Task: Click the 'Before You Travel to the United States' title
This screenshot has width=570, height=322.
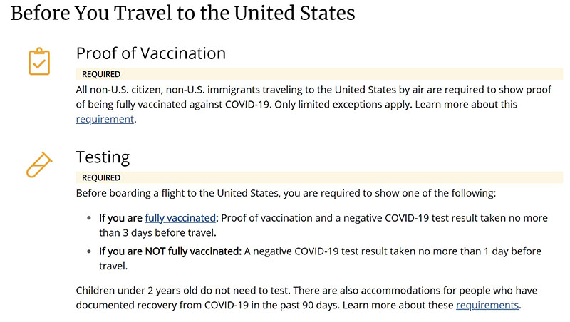Action: coord(183,13)
